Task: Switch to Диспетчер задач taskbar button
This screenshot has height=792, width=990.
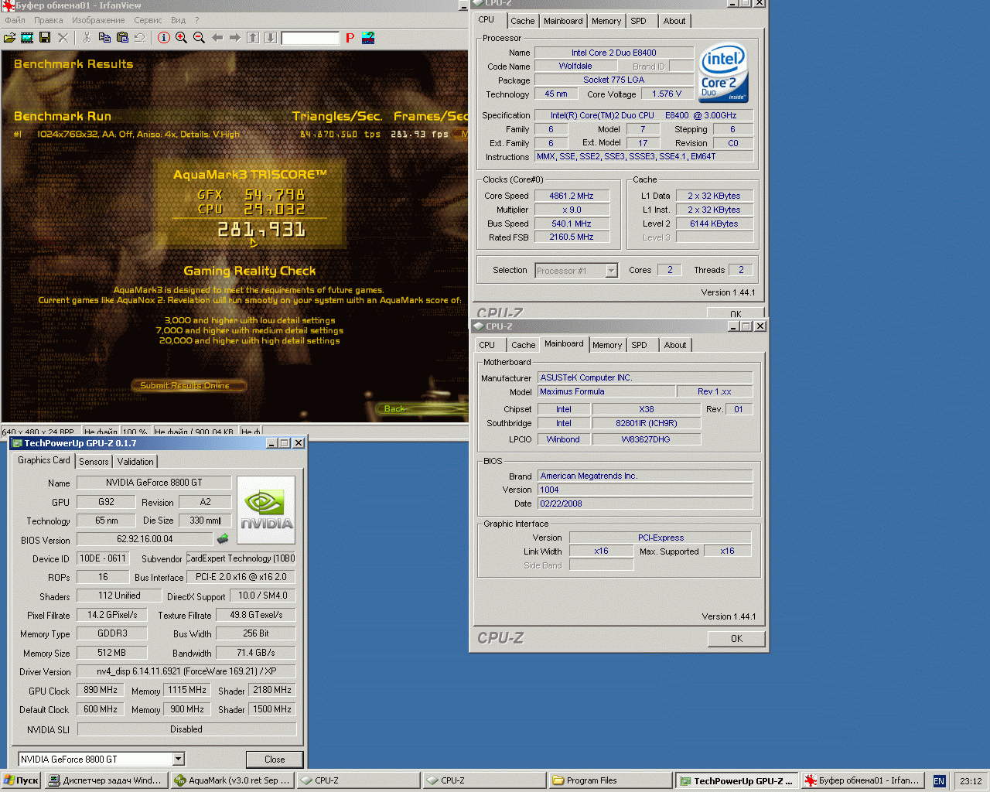Action: (107, 780)
